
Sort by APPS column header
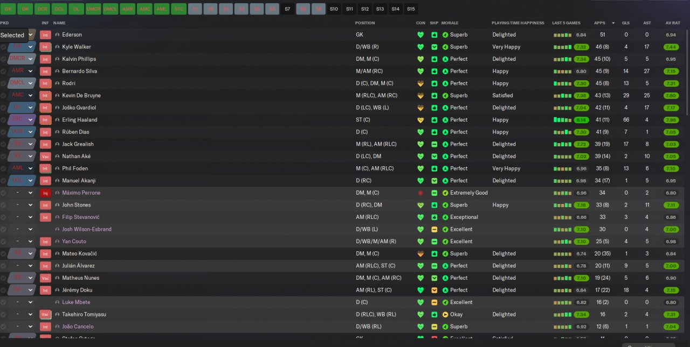(599, 23)
